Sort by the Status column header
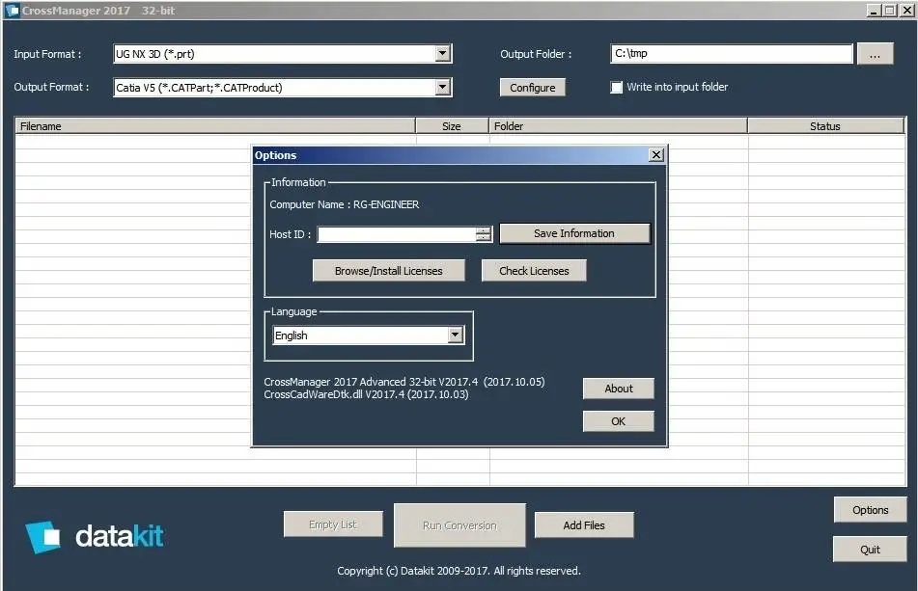918x591 pixels. point(825,125)
